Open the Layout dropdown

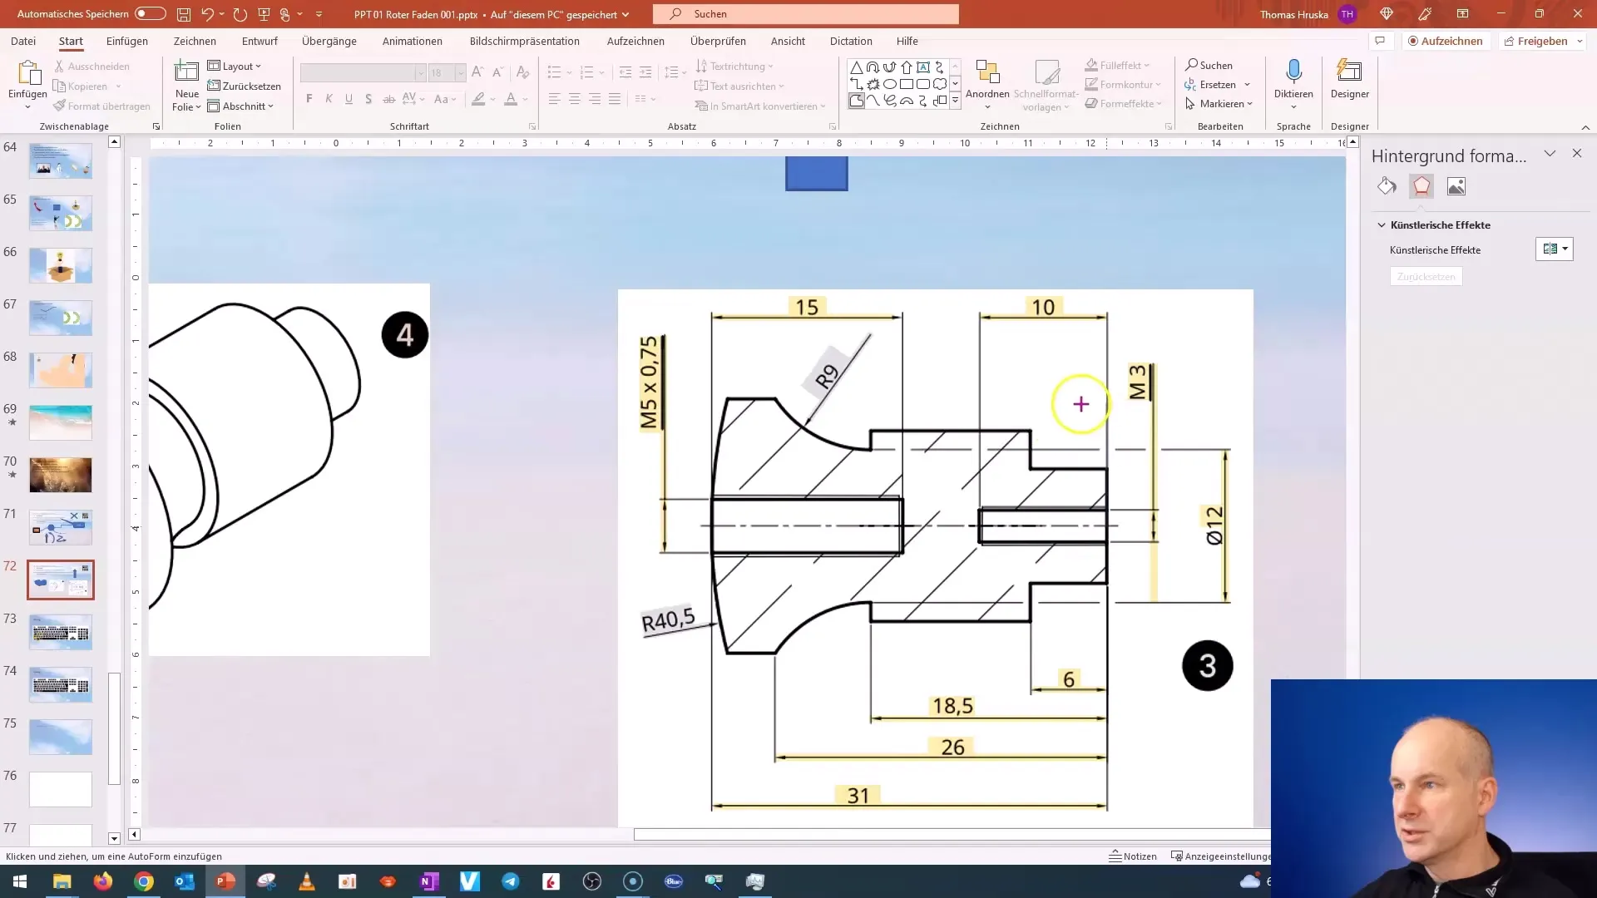click(235, 66)
